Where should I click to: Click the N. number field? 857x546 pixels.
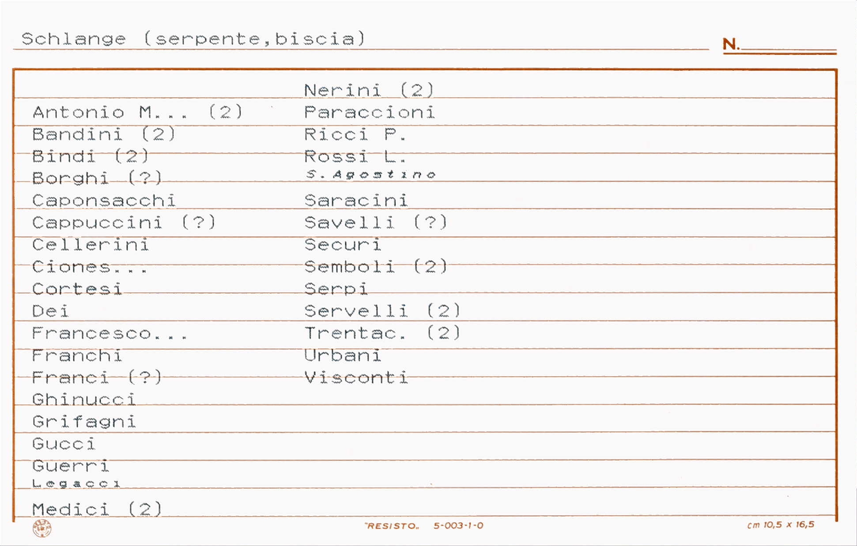(x=779, y=44)
